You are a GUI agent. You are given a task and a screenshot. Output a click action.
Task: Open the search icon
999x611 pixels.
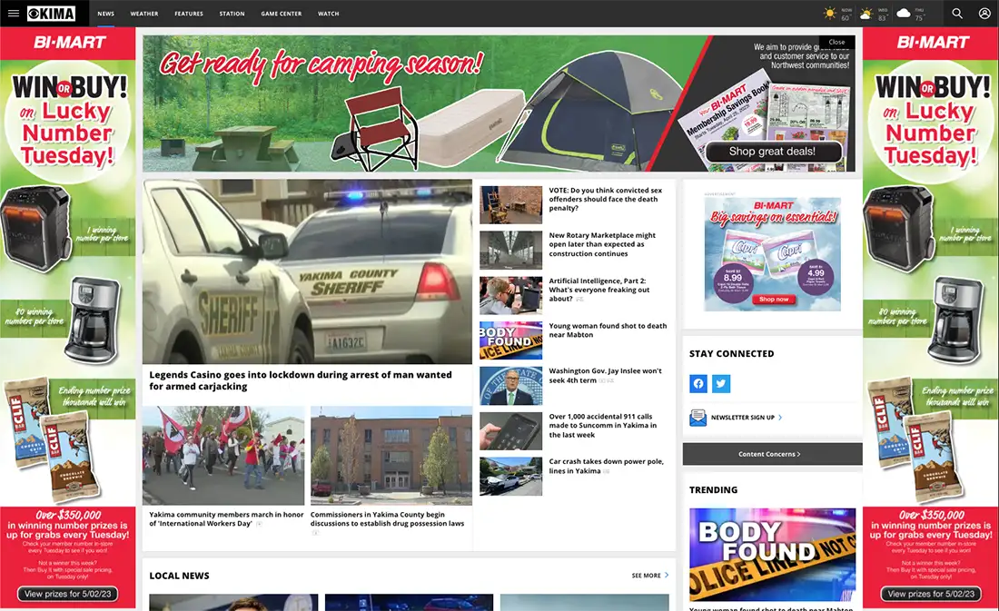click(957, 14)
